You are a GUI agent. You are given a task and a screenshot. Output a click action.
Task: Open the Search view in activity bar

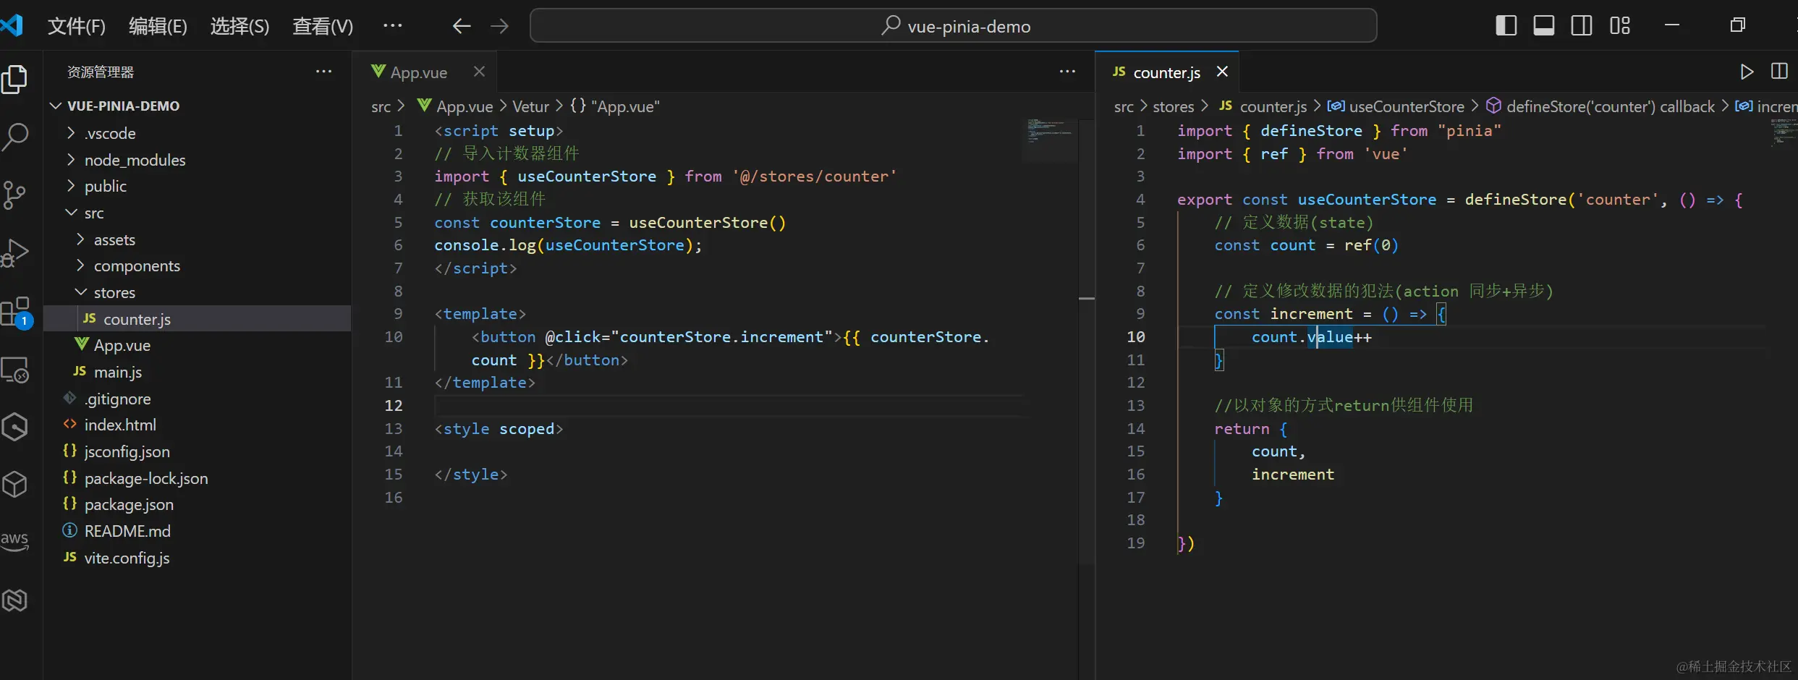click(x=14, y=136)
